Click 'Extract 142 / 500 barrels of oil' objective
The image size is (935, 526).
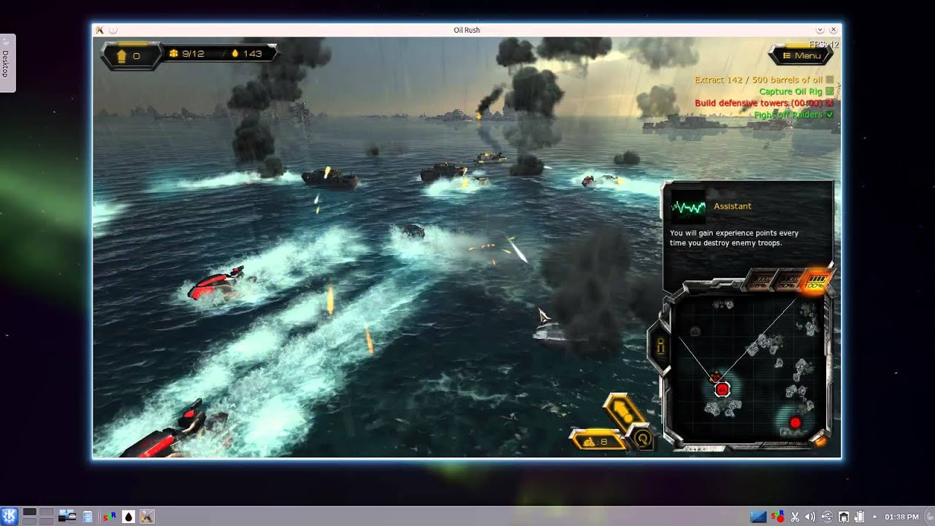[x=758, y=80]
